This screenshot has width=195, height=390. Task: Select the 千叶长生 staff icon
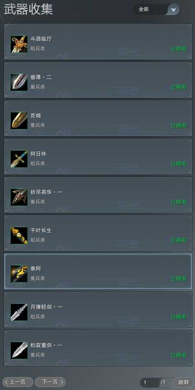coord(19,236)
